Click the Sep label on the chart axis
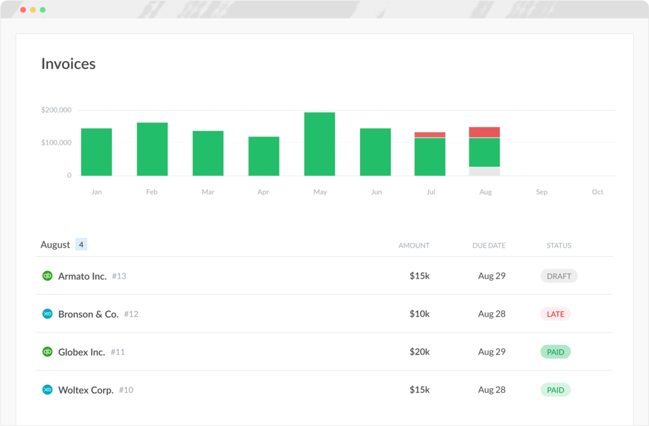The height and width of the screenshot is (426, 649). (541, 192)
